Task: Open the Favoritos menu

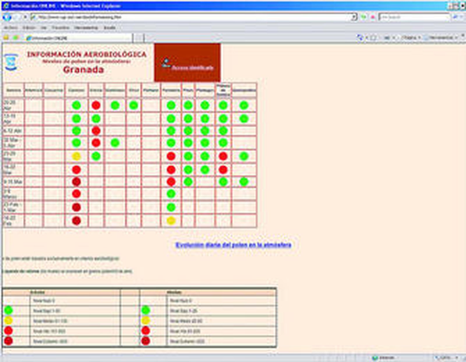Action: tap(61, 28)
